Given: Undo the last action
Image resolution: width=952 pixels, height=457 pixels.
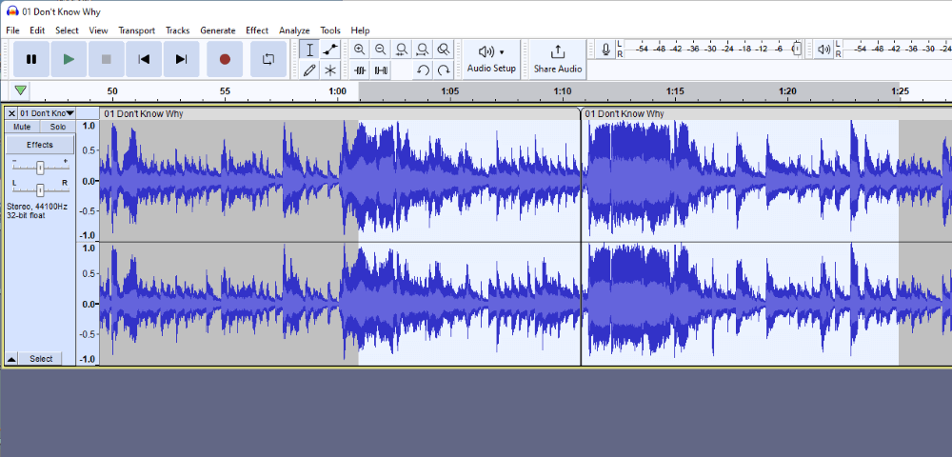Looking at the screenshot, I should (x=423, y=70).
